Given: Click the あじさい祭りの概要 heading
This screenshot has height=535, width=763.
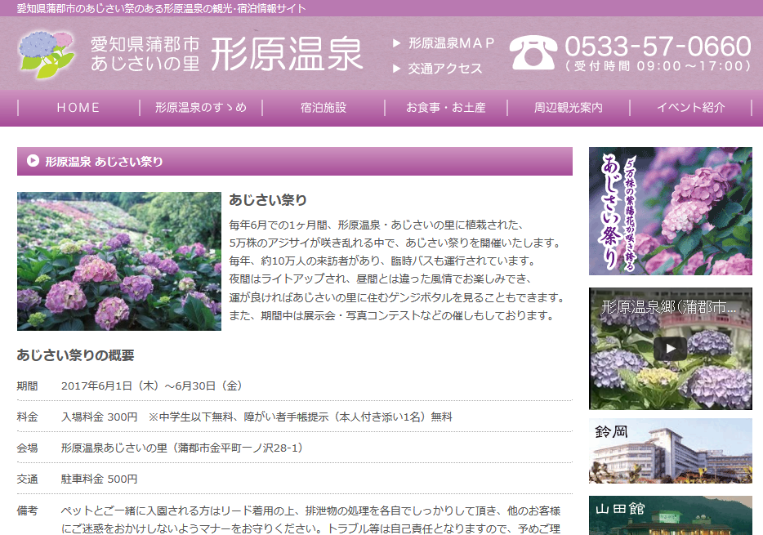Looking at the screenshot, I should (75, 355).
